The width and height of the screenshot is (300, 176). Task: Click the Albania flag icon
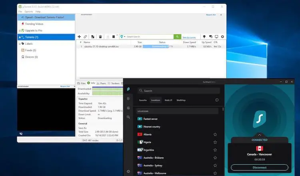[140, 134]
